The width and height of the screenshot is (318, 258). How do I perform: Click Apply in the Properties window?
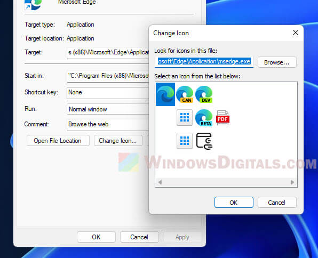[x=182, y=237]
